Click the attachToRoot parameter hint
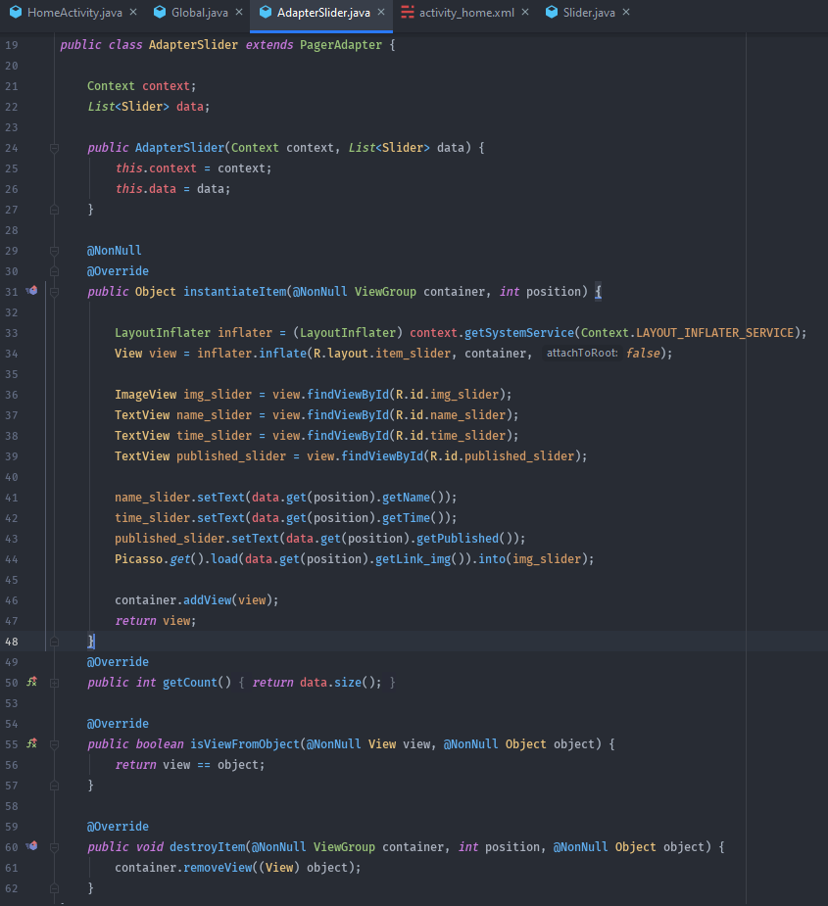Image resolution: width=828 pixels, height=906 pixels. point(582,353)
